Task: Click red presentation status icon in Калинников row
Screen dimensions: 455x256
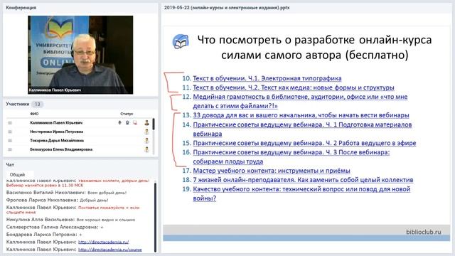Action: coord(135,123)
